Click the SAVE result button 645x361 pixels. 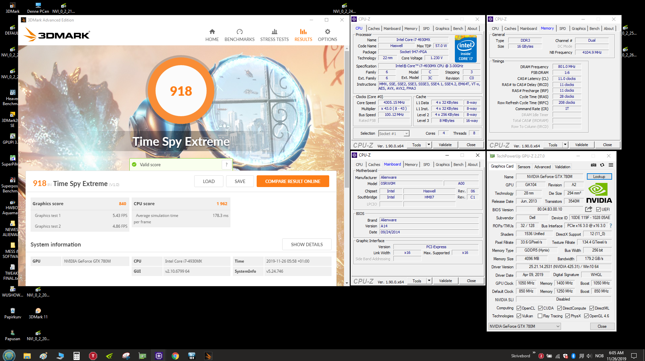[x=240, y=181]
